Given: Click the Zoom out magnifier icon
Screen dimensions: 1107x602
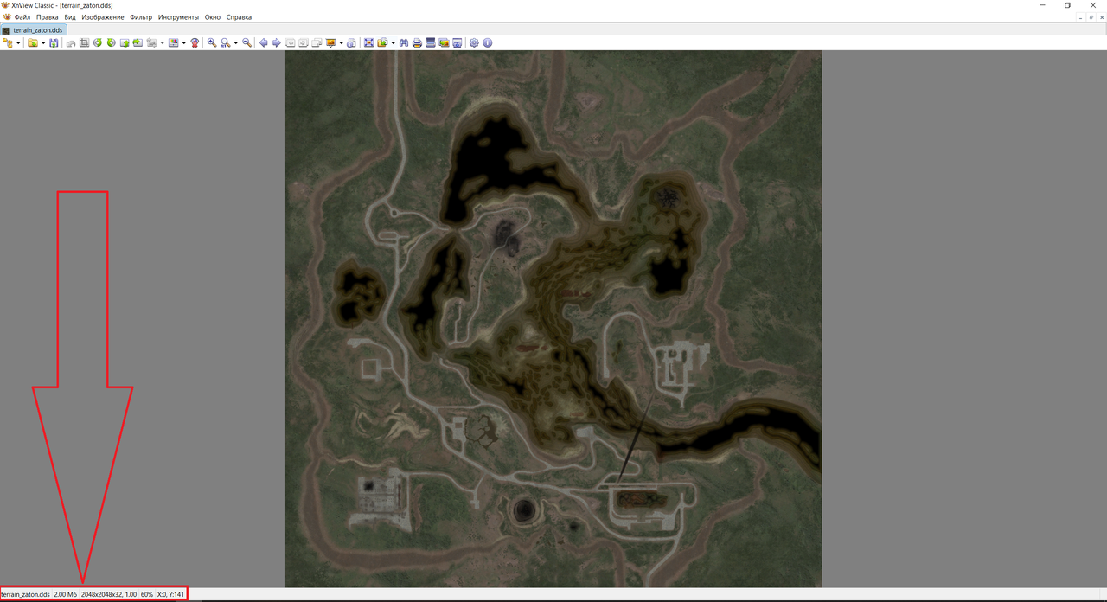Looking at the screenshot, I should tap(246, 42).
